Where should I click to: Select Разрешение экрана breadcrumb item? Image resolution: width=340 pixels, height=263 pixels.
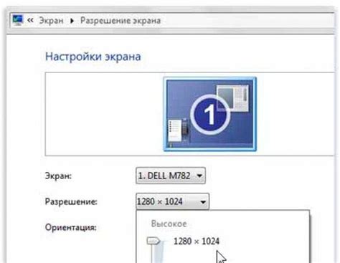[x=121, y=21]
